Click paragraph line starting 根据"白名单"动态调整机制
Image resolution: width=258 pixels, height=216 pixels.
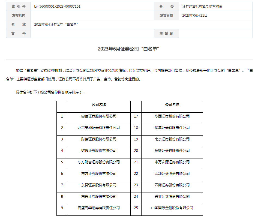134,70
